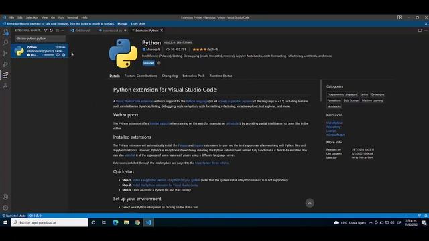Select the Details tab
The width and height of the screenshot is (429, 241).
pos(115,76)
